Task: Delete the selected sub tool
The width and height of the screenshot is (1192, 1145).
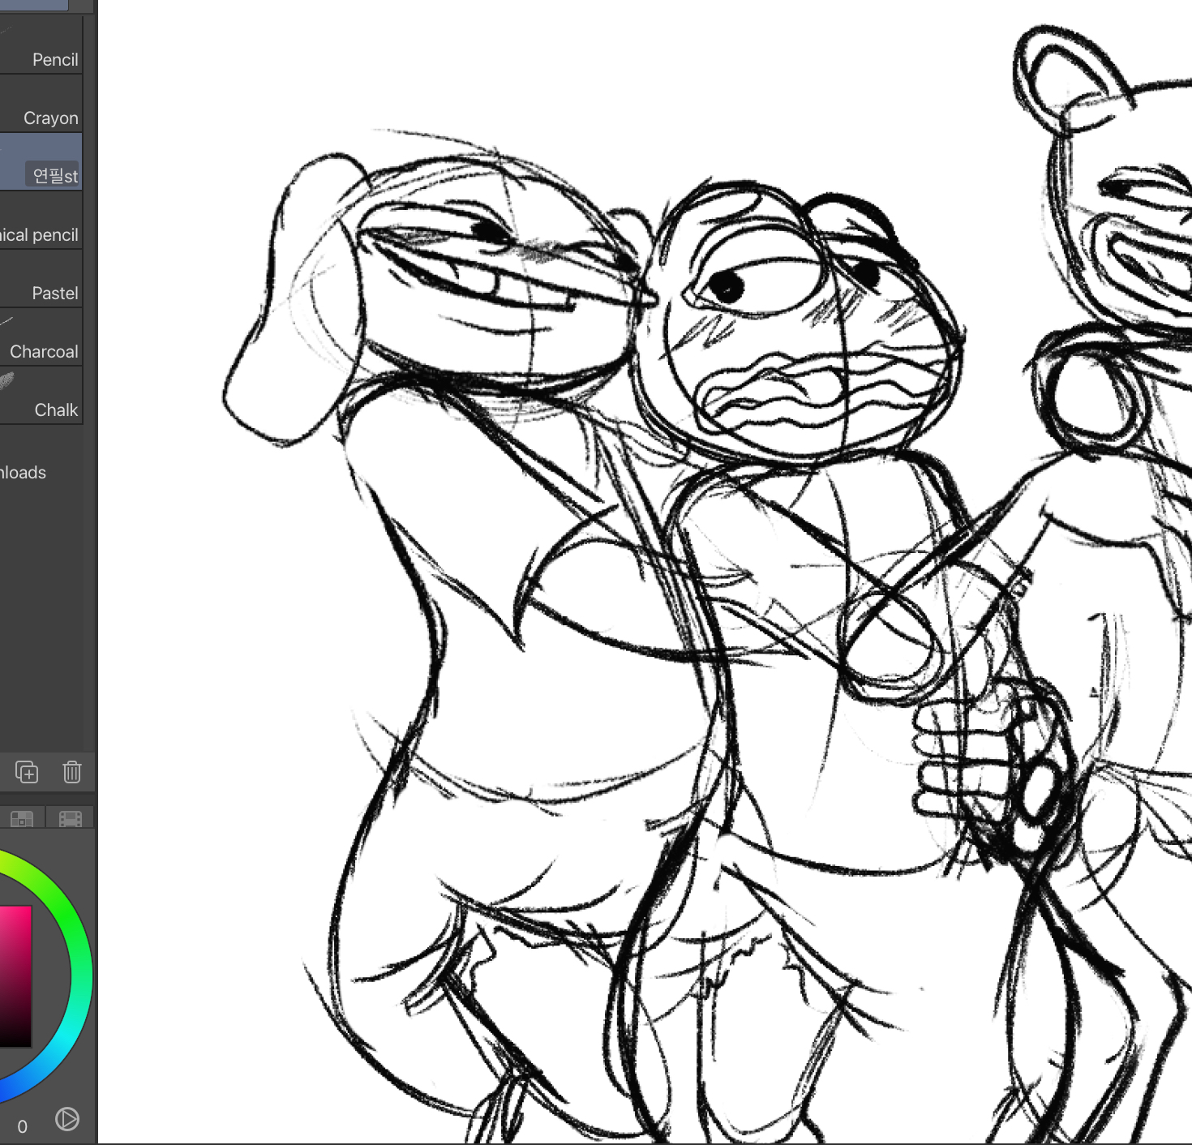Action: coord(72,772)
